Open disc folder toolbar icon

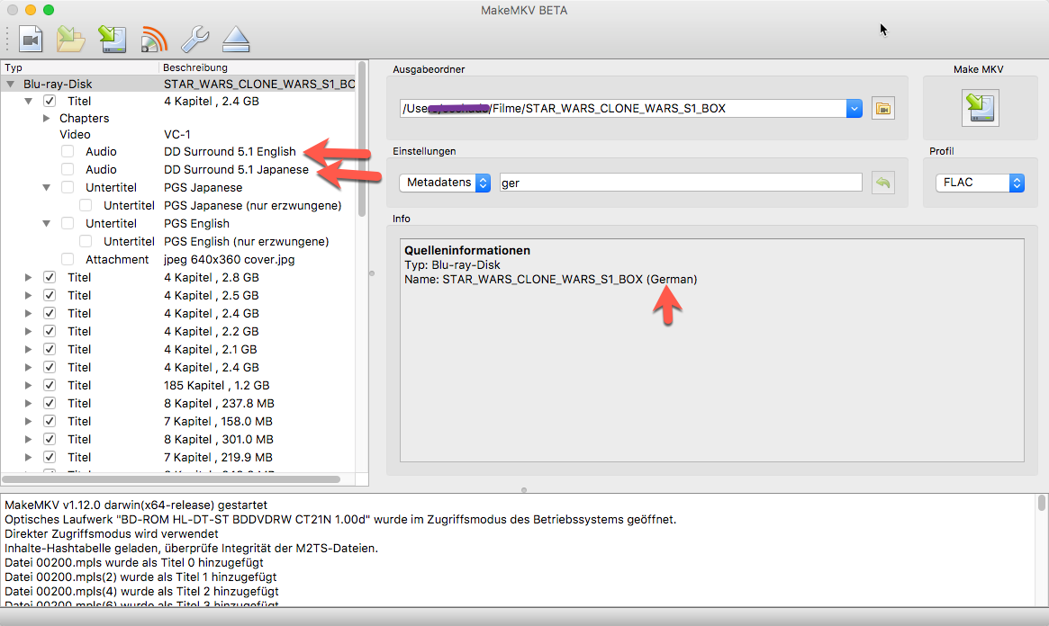(70, 40)
